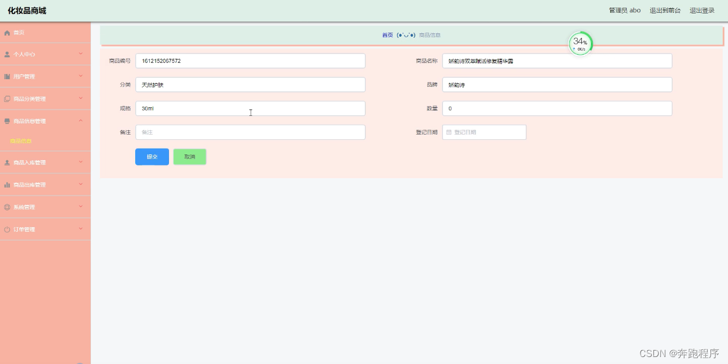Click the 商品名称 input field

point(557,61)
